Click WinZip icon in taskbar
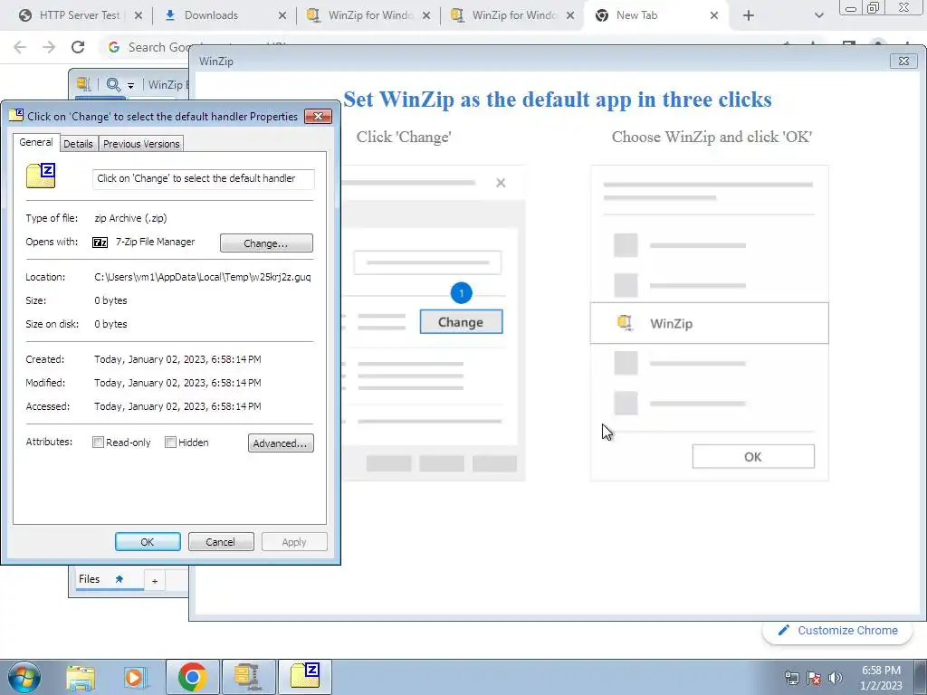Screen dimensions: 927x695 (247, 677)
